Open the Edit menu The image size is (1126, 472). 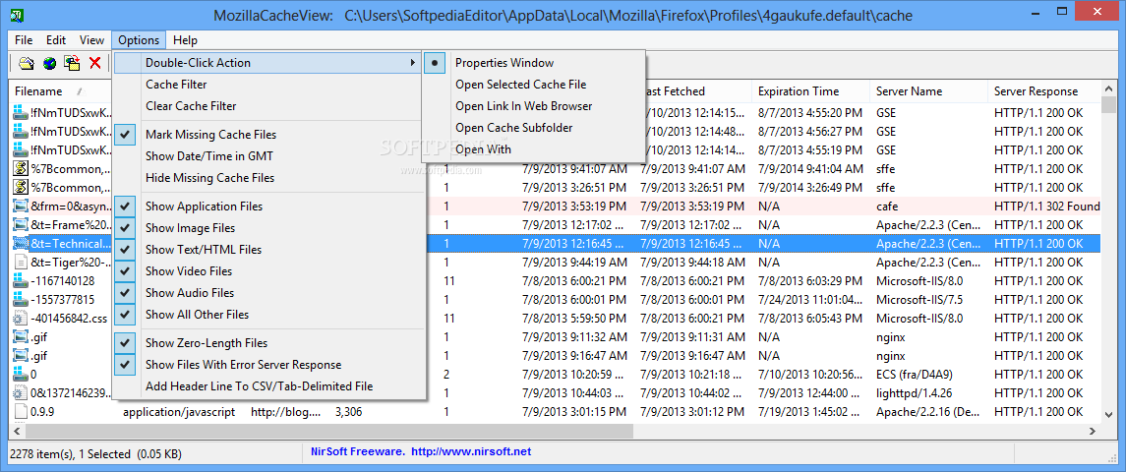tap(56, 40)
